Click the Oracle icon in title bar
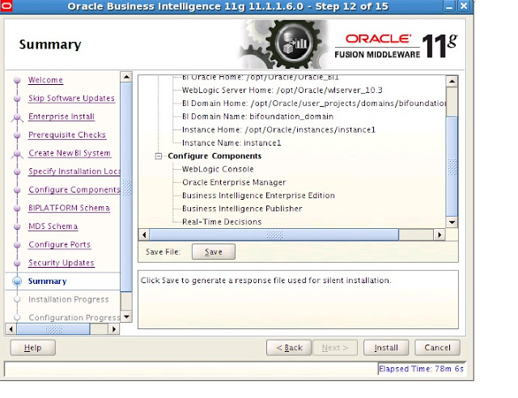 [6, 6]
